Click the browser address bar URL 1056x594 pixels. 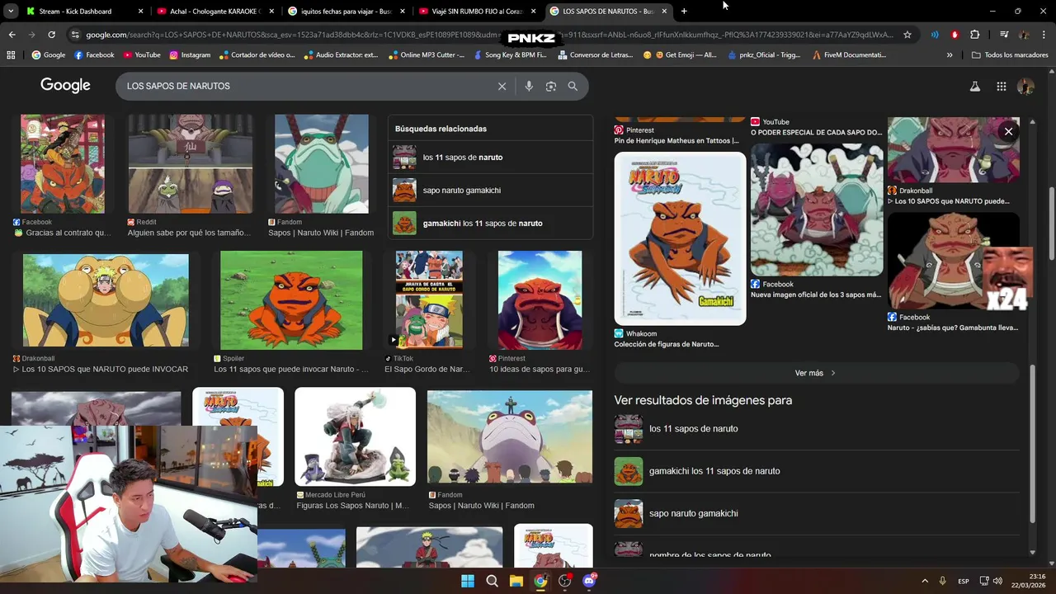click(489, 35)
